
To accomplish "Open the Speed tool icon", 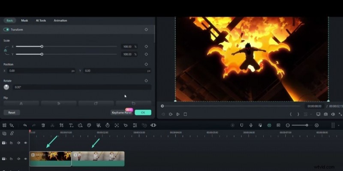I will point(80,125).
